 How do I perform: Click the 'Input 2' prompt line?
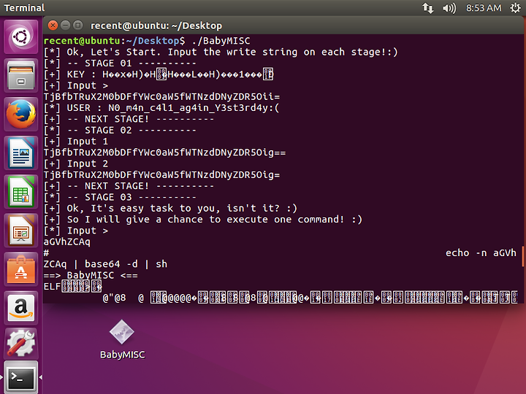click(76, 164)
